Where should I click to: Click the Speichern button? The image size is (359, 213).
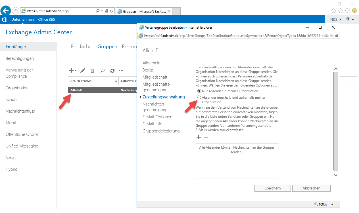pyautogui.click(x=272, y=188)
